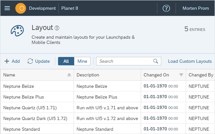Click Load Custom Layouts link
The height and width of the screenshot is (134, 215).
coord(190,61)
